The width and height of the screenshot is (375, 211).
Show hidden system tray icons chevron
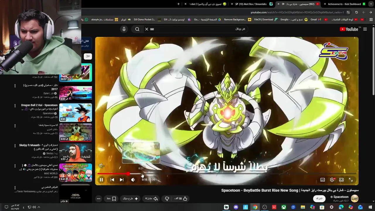pyautogui.click(x=39, y=207)
